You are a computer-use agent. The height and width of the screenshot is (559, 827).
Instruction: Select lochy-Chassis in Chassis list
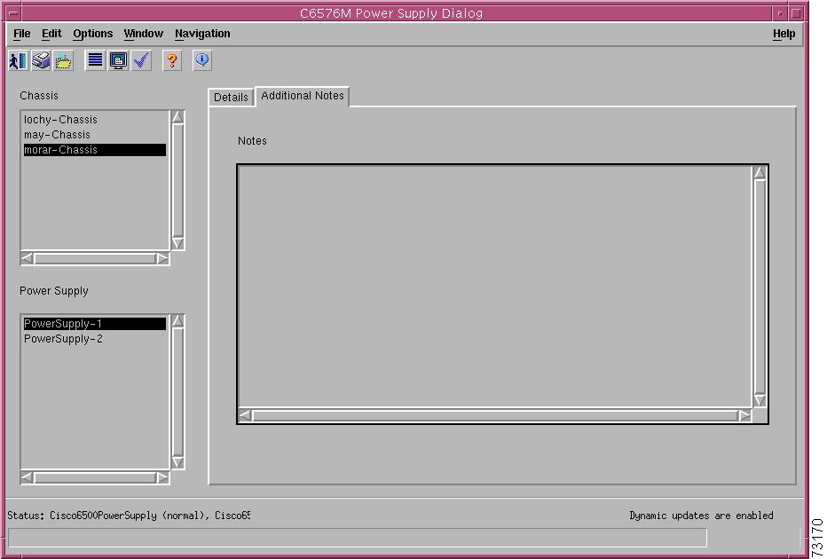[x=95, y=120]
